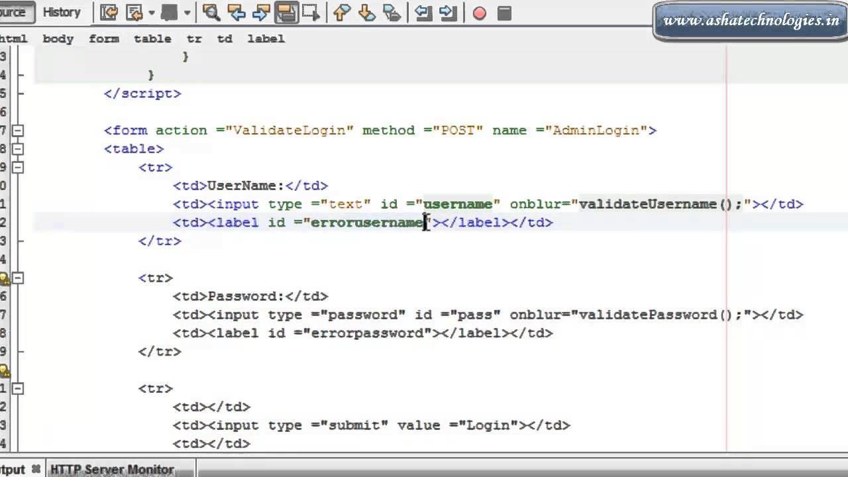
Task: Click on "Login" submit value text
Action: [488, 425]
